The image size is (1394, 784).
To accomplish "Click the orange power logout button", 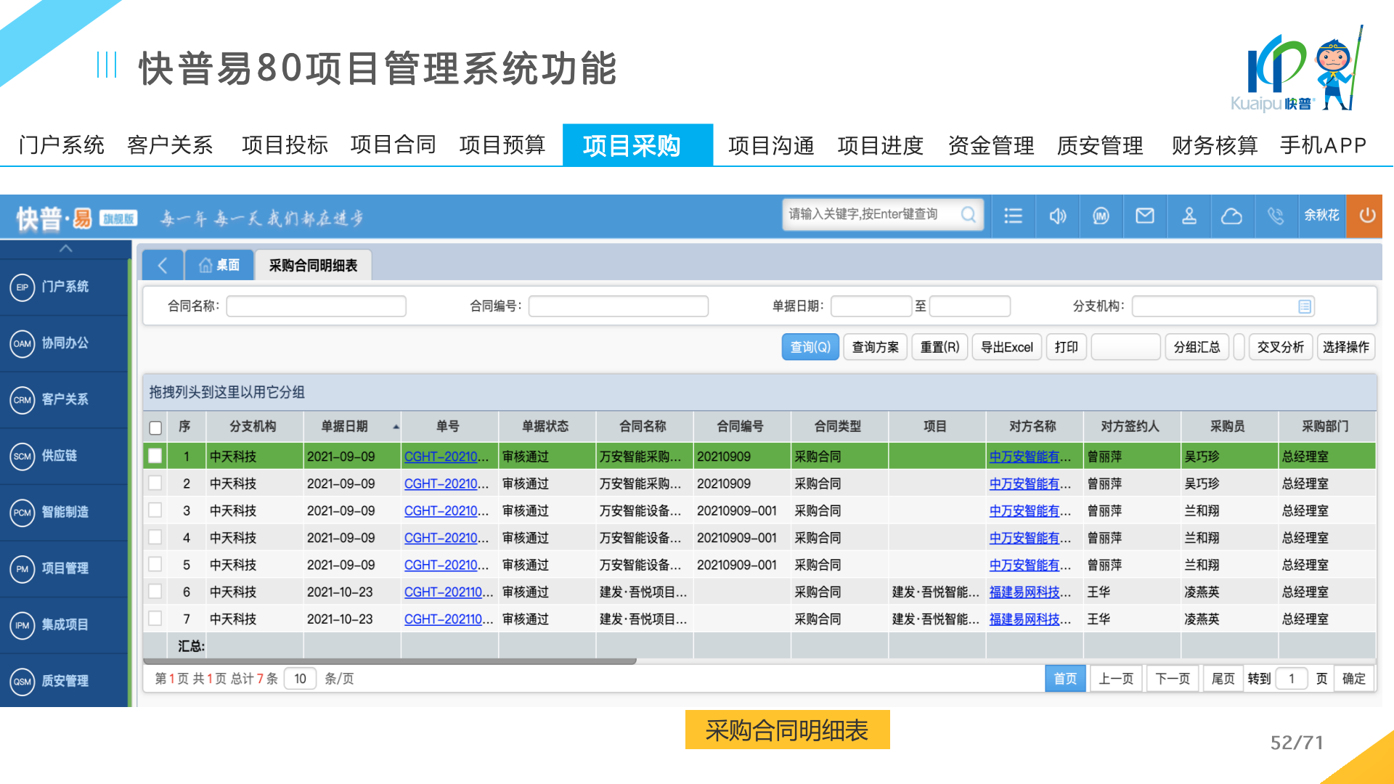I will (x=1366, y=216).
